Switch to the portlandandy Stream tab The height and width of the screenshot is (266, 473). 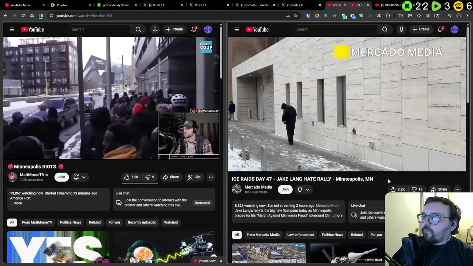[x=116, y=5]
